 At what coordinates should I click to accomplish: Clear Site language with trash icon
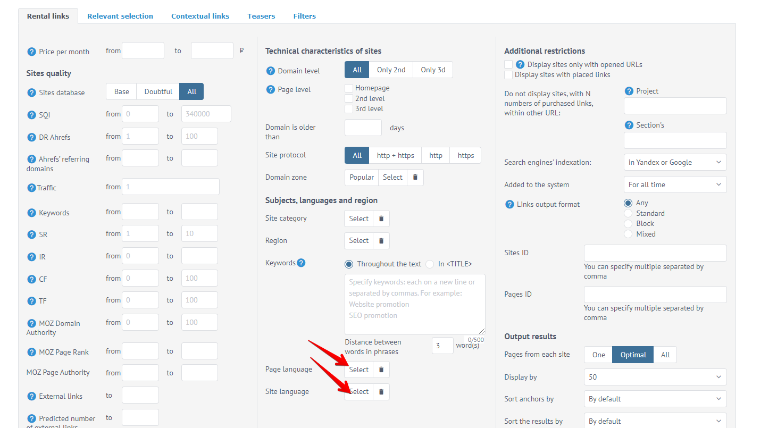click(381, 392)
